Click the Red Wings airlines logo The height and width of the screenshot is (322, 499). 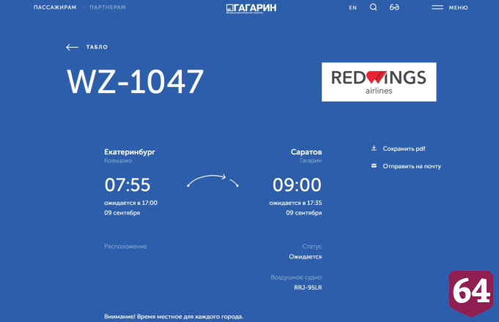(379, 82)
